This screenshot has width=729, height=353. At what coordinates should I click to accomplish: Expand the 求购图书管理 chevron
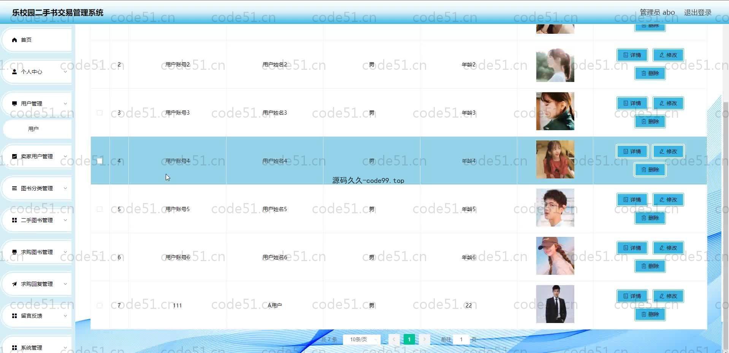[65, 252]
